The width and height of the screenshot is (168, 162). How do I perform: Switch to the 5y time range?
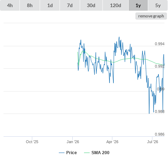(158, 5)
